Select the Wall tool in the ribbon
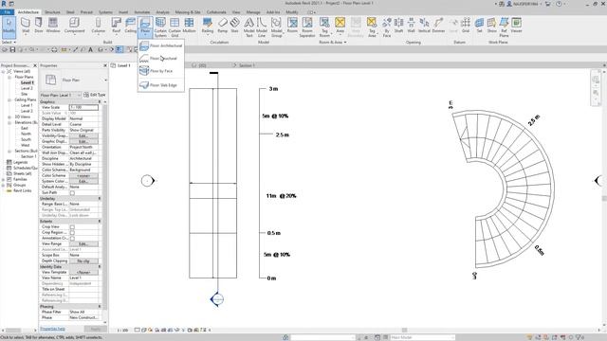This screenshot has height=341, width=607. coord(26,26)
